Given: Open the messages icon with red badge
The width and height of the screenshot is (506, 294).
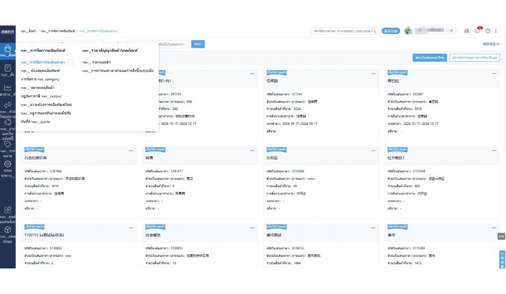Looking at the screenshot, I should tap(477, 31).
